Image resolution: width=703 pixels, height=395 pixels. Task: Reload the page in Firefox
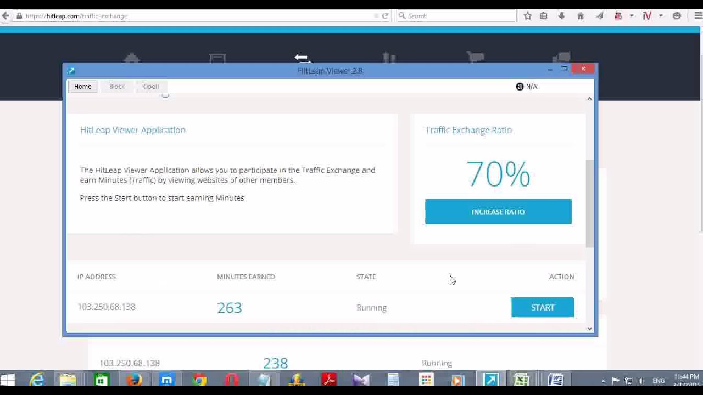tap(385, 16)
